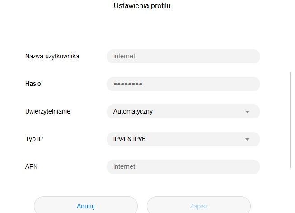The image size is (295, 213).
Task: Click the APN label
Action: coord(32,166)
